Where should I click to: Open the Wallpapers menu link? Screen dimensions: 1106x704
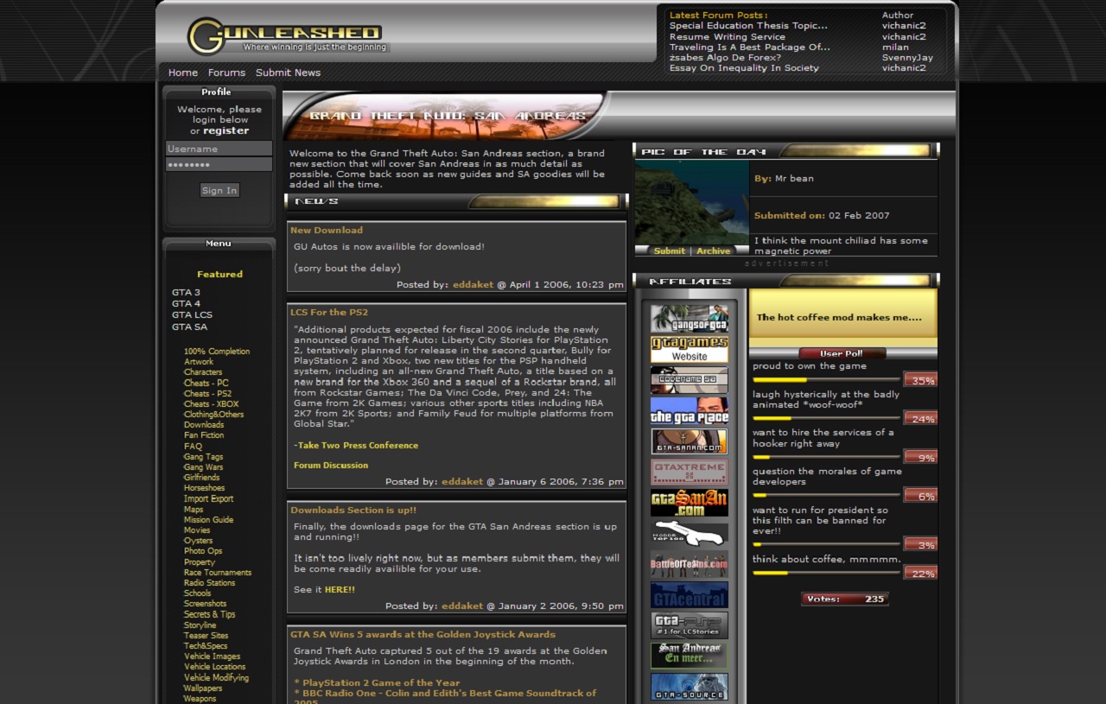[203, 688]
